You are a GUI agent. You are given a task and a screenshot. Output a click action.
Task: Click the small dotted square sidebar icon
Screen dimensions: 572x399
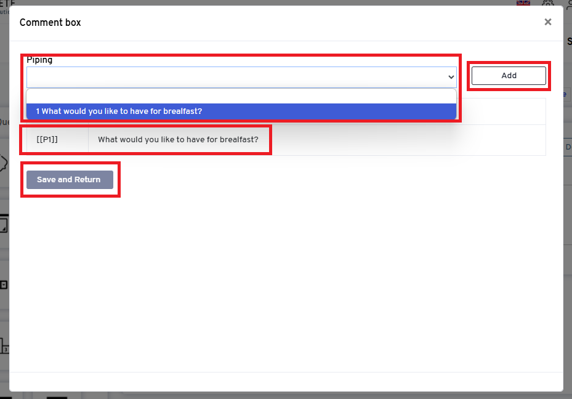click(x=3, y=284)
